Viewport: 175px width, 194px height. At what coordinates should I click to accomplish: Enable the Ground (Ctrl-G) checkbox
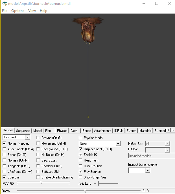38,138
